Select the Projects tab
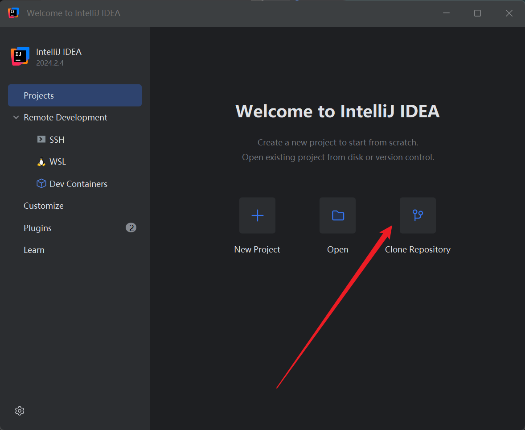525x430 pixels. pyautogui.click(x=75, y=95)
